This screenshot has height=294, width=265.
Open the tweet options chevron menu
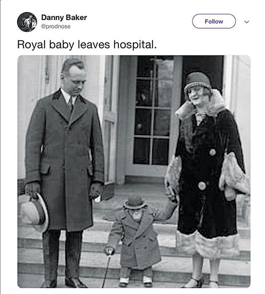click(x=247, y=21)
